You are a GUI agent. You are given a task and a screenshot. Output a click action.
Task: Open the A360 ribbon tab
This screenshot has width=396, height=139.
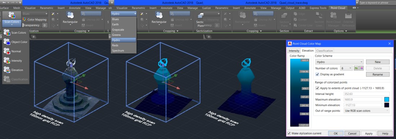(x=302, y=8)
